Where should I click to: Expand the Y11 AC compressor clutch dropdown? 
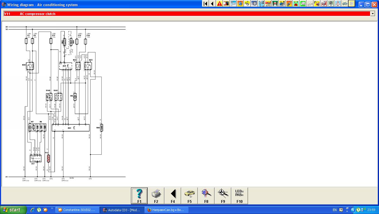point(373,14)
